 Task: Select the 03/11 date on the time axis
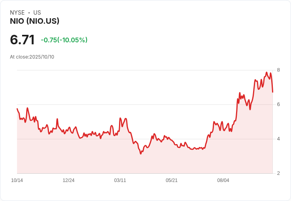(120, 180)
